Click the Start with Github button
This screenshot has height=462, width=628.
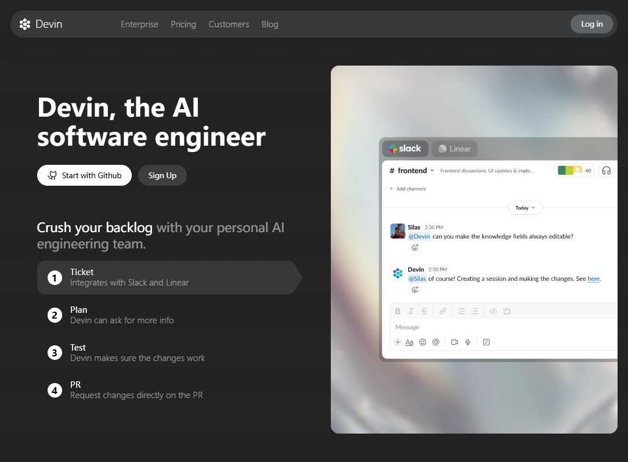(84, 175)
